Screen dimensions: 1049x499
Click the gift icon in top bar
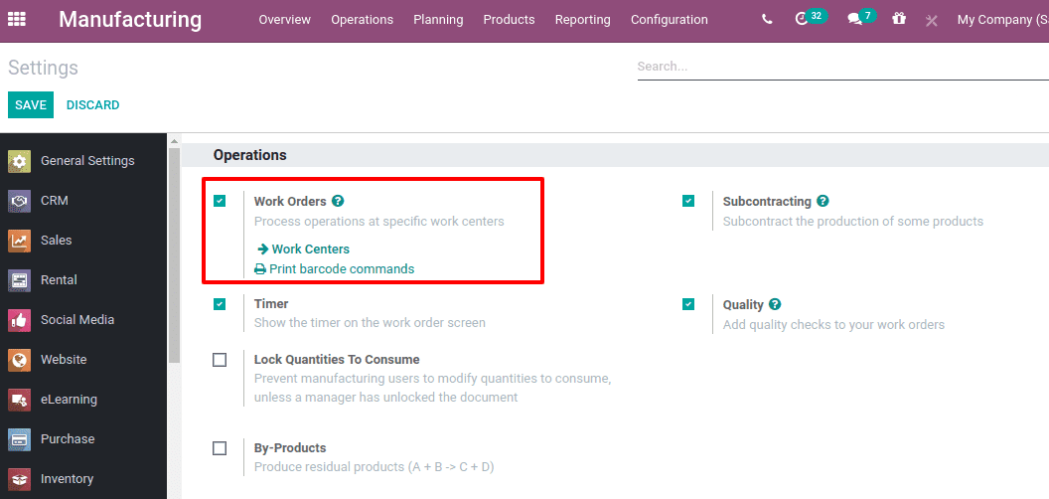click(x=899, y=19)
